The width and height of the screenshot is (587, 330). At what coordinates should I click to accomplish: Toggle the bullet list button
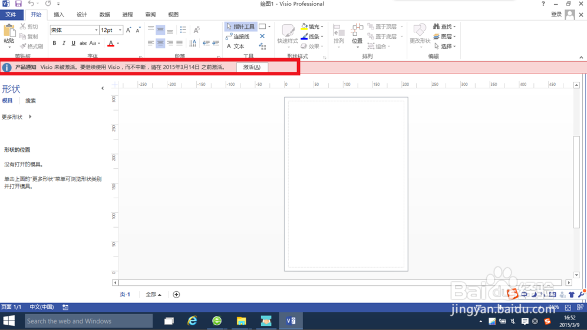(x=183, y=30)
